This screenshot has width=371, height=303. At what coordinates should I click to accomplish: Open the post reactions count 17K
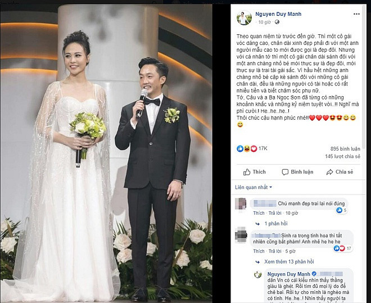pyautogui.click(x=263, y=148)
